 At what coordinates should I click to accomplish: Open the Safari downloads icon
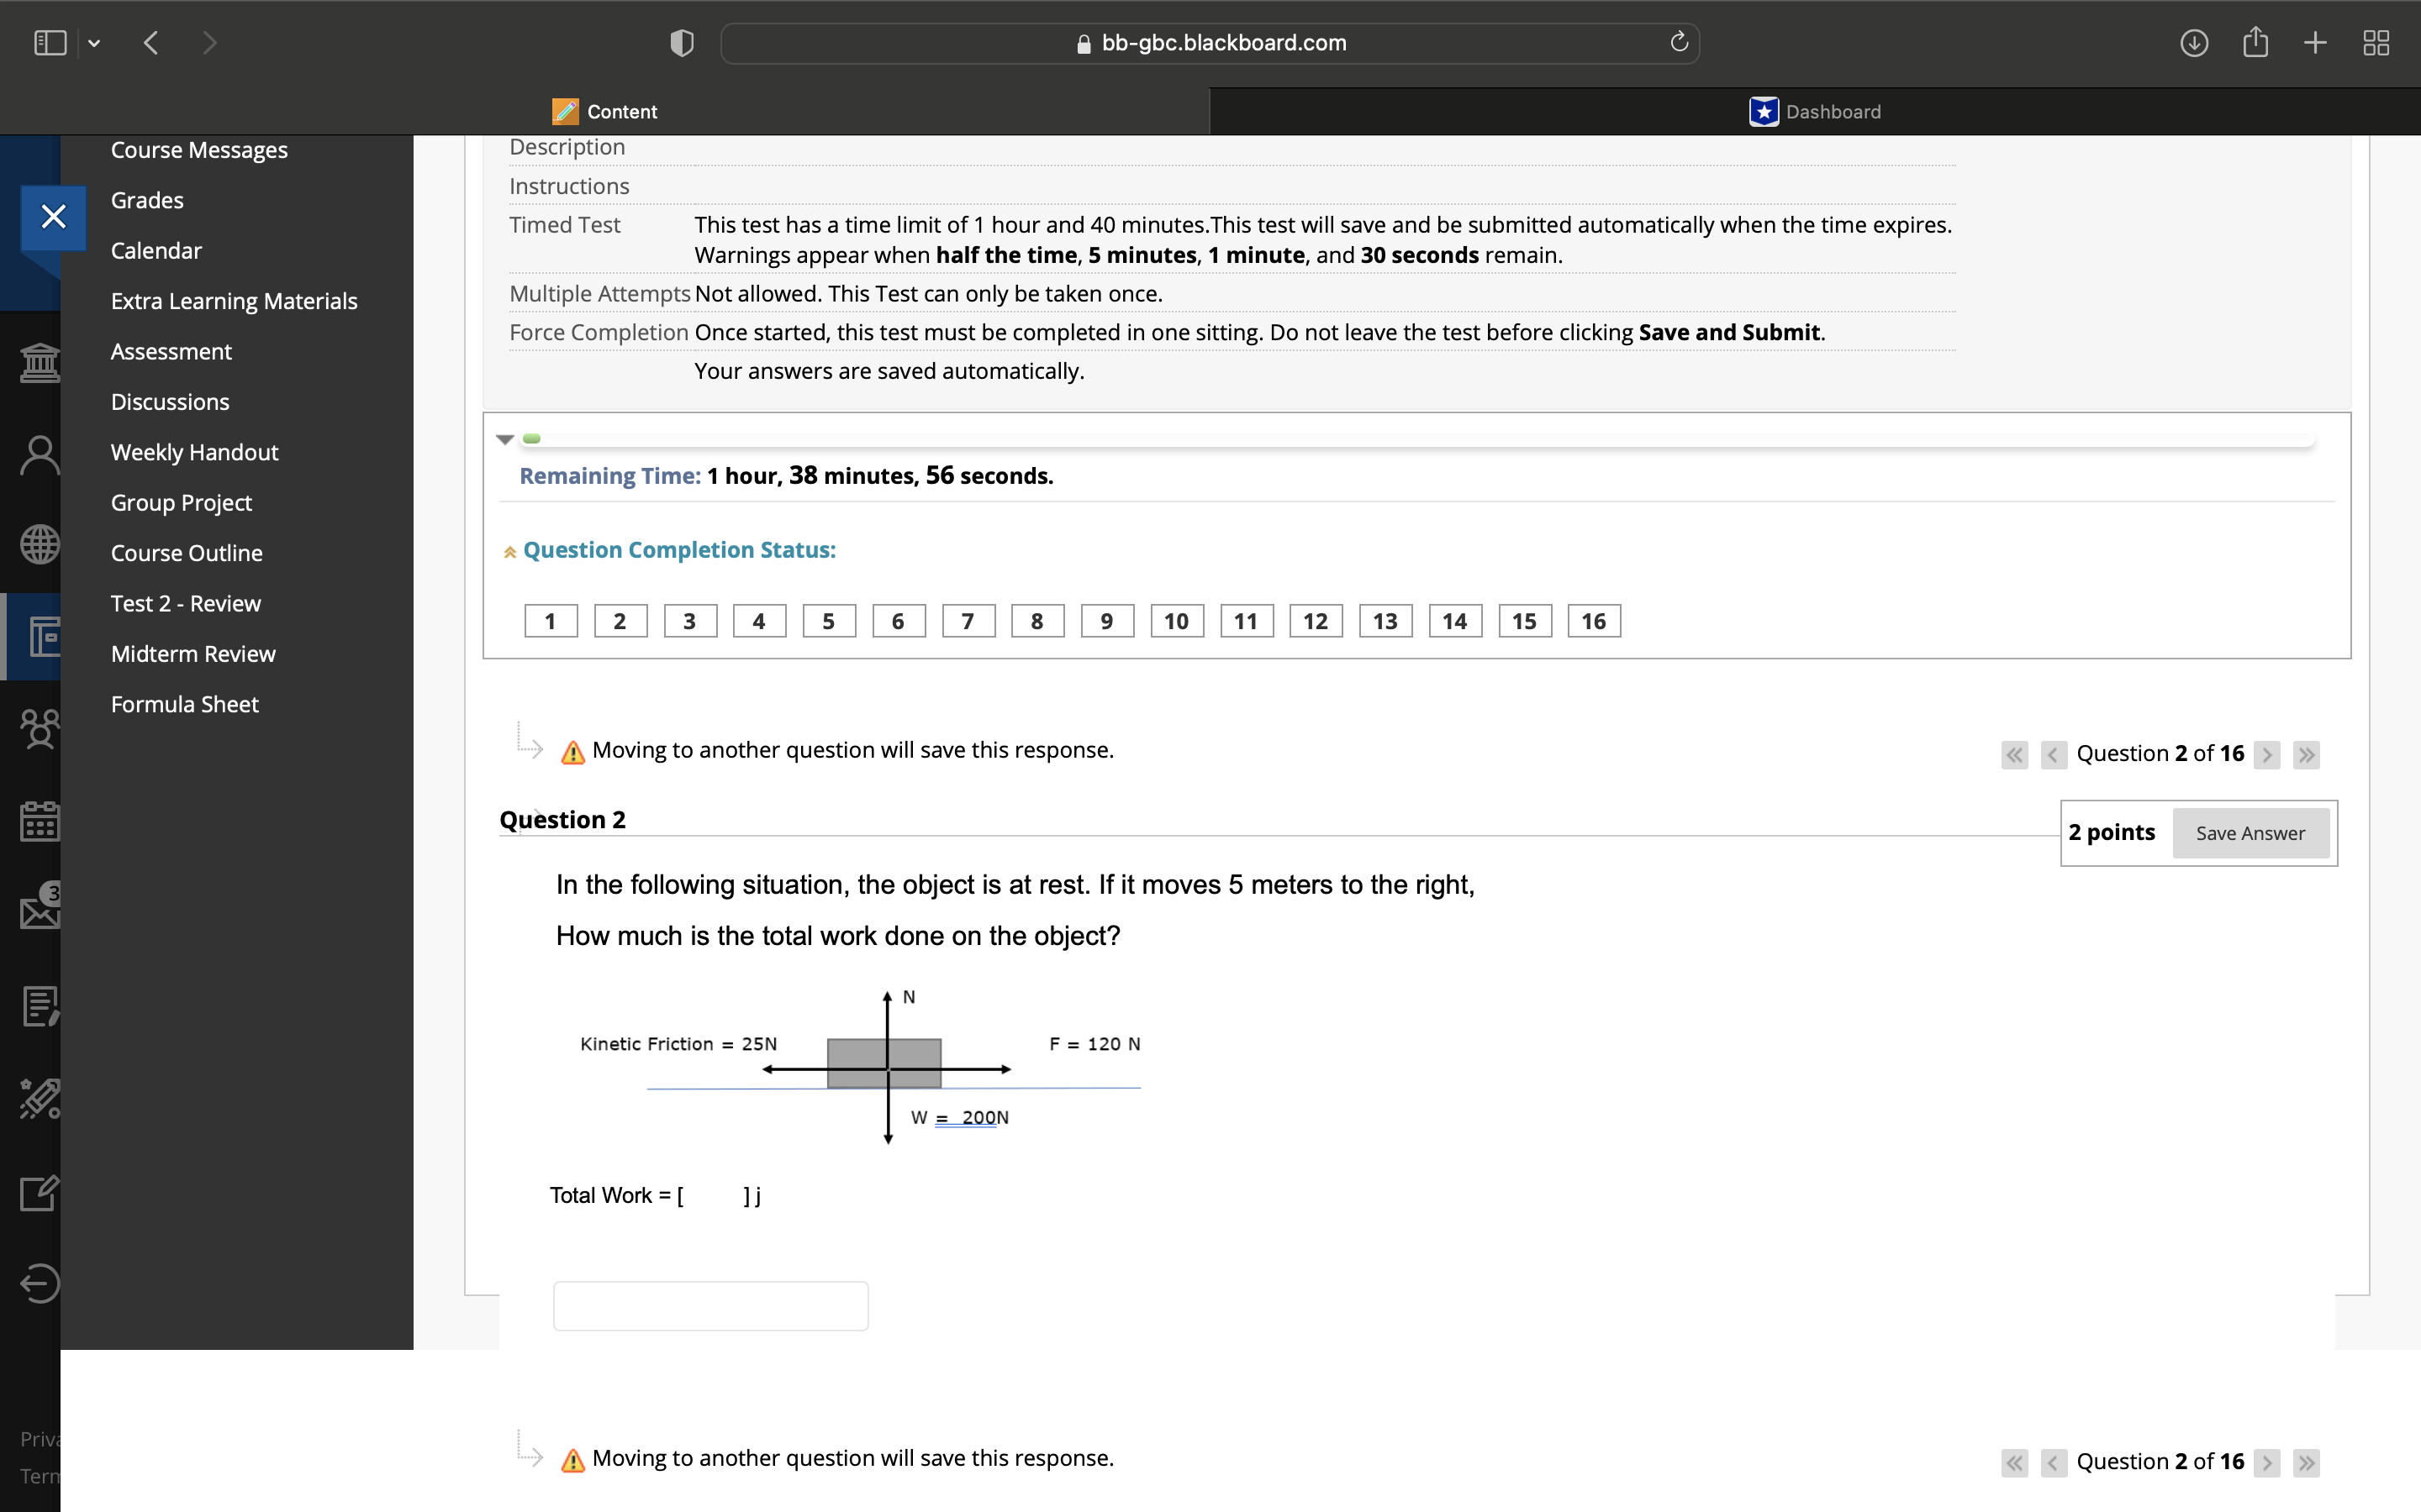[x=2193, y=43]
